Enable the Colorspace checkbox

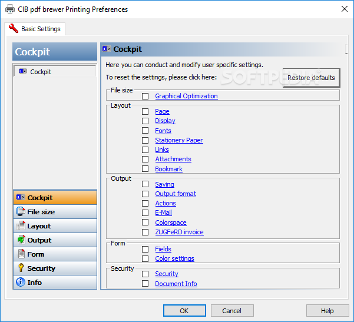point(145,223)
